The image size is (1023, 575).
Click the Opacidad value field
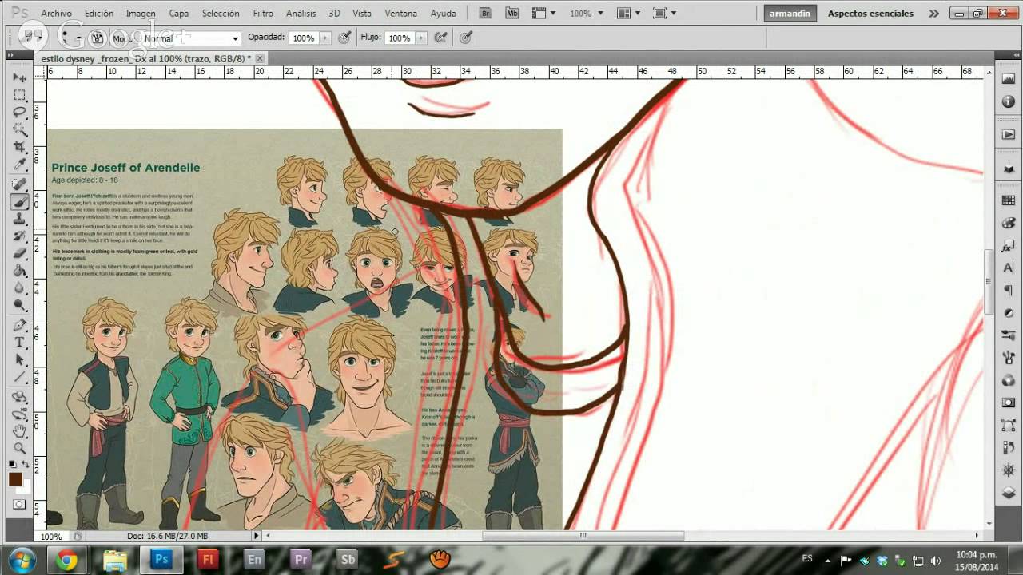304,38
